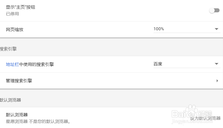223x128 pixels.
Task: Click the 中使用的搜索引擎 label text
Action: pyautogui.click(x=36, y=64)
